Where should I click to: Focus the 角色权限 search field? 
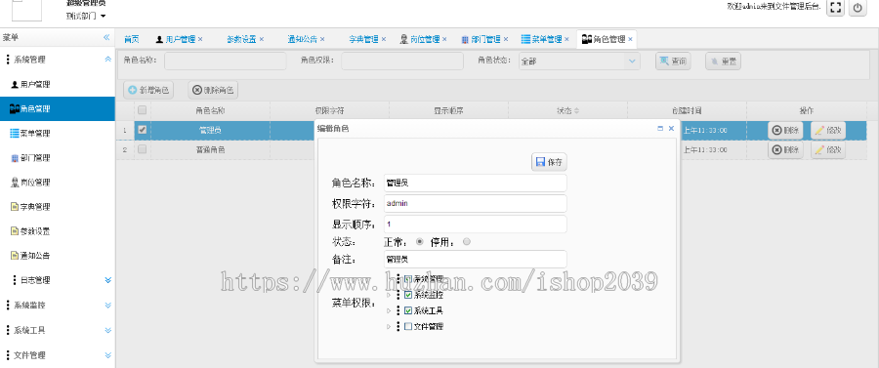click(x=402, y=61)
